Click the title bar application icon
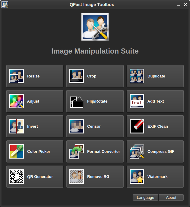The image size is (190, 207). [x=5, y=5]
